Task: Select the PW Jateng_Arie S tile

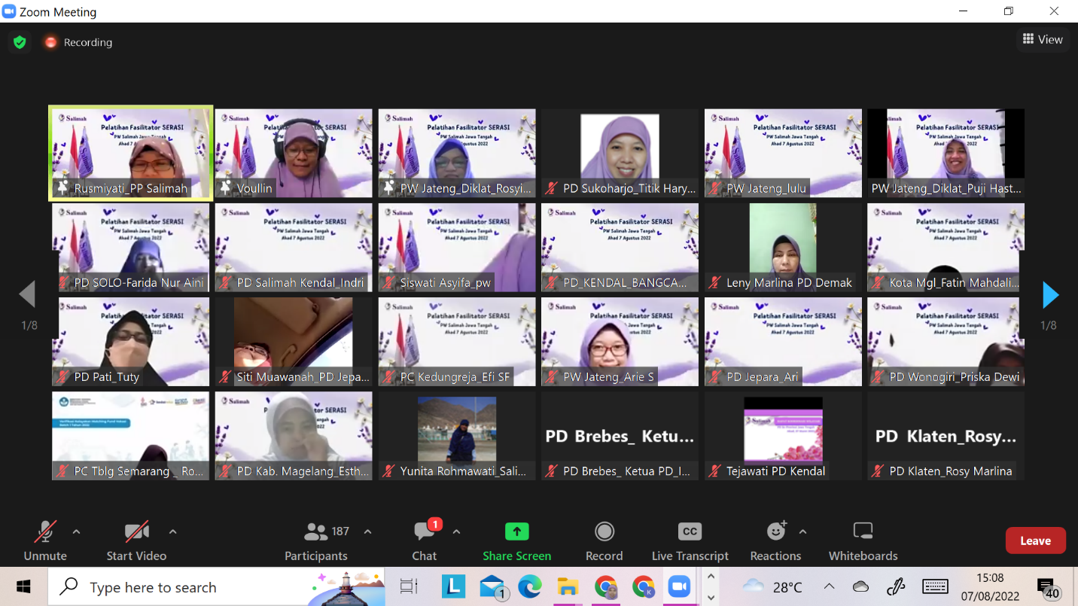Action: click(620, 342)
